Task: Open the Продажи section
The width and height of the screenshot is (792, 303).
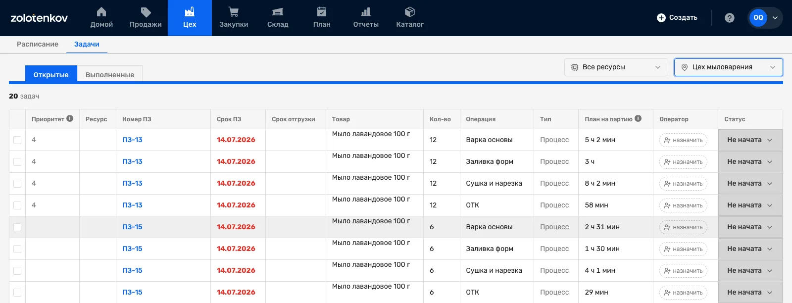Action: pyautogui.click(x=146, y=18)
